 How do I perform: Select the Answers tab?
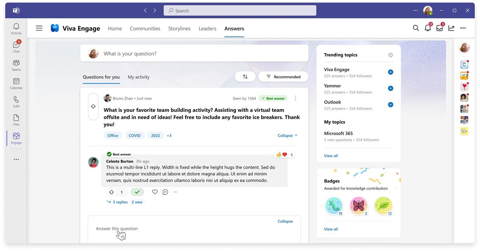(234, 28)
